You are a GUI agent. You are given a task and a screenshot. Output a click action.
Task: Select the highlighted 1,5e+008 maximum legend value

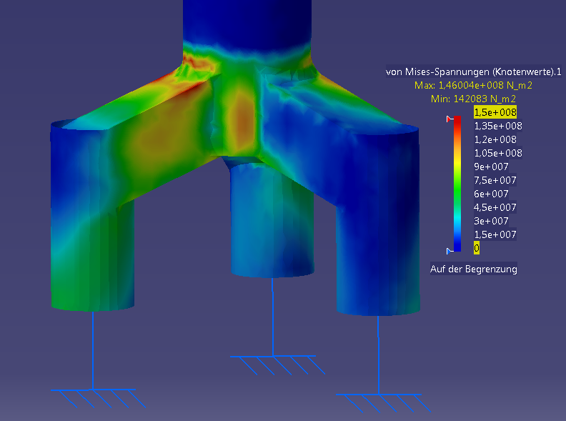click(x=495, y=112)
